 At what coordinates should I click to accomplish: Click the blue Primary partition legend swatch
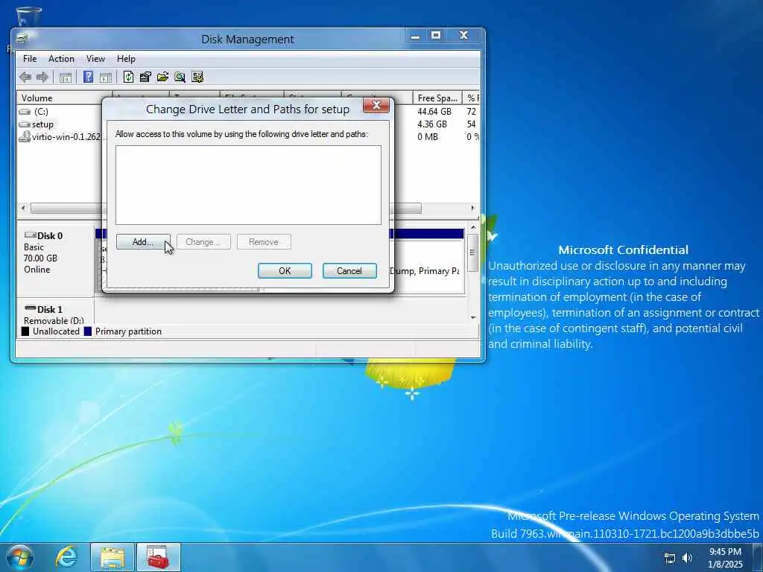(88, 331)
